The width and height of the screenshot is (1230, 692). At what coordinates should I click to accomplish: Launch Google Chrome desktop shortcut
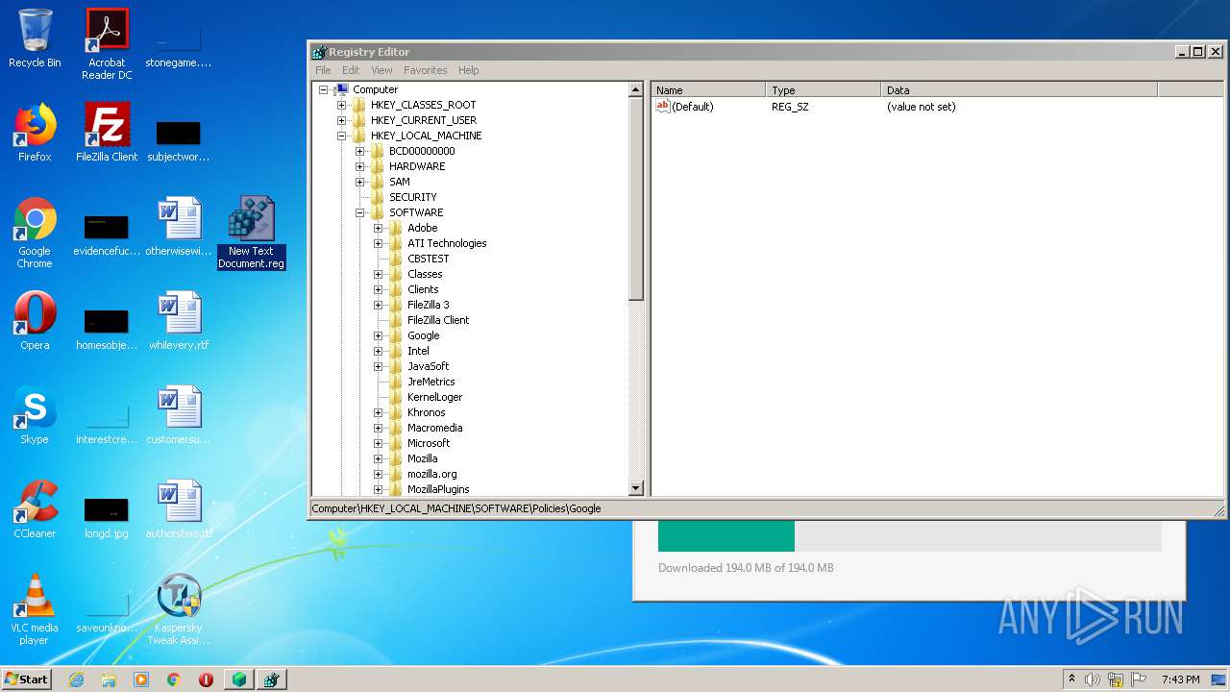click(35, 233)
